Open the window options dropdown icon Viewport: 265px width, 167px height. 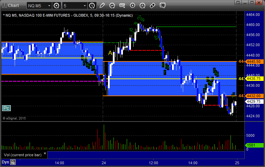(238, 2)
